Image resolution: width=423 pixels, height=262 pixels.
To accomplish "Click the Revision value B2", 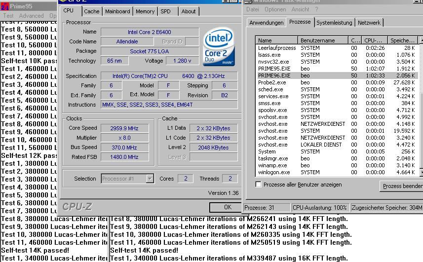I will pyautogui.click(x=225, y=95).
